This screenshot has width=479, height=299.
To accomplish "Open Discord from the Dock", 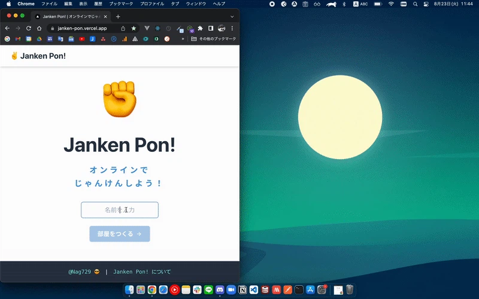I will click(x=220, y=289).
